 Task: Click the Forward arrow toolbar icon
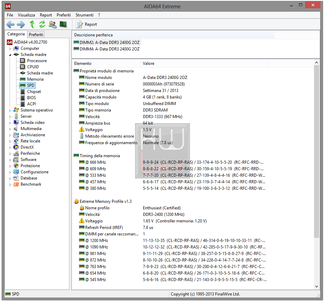tap(21, 25)
